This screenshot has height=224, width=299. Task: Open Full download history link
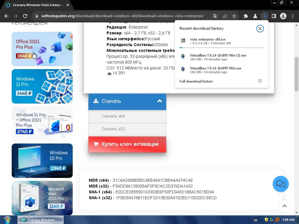click(x=196, y=81)
